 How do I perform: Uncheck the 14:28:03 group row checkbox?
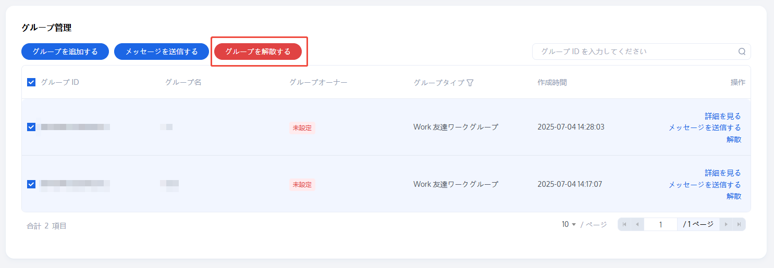tap(31, 127)
